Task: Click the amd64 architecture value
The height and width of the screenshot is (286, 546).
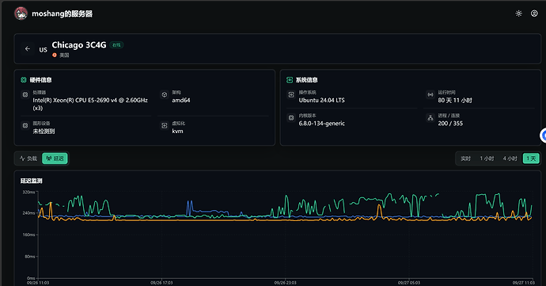Action: coord(181,100)
